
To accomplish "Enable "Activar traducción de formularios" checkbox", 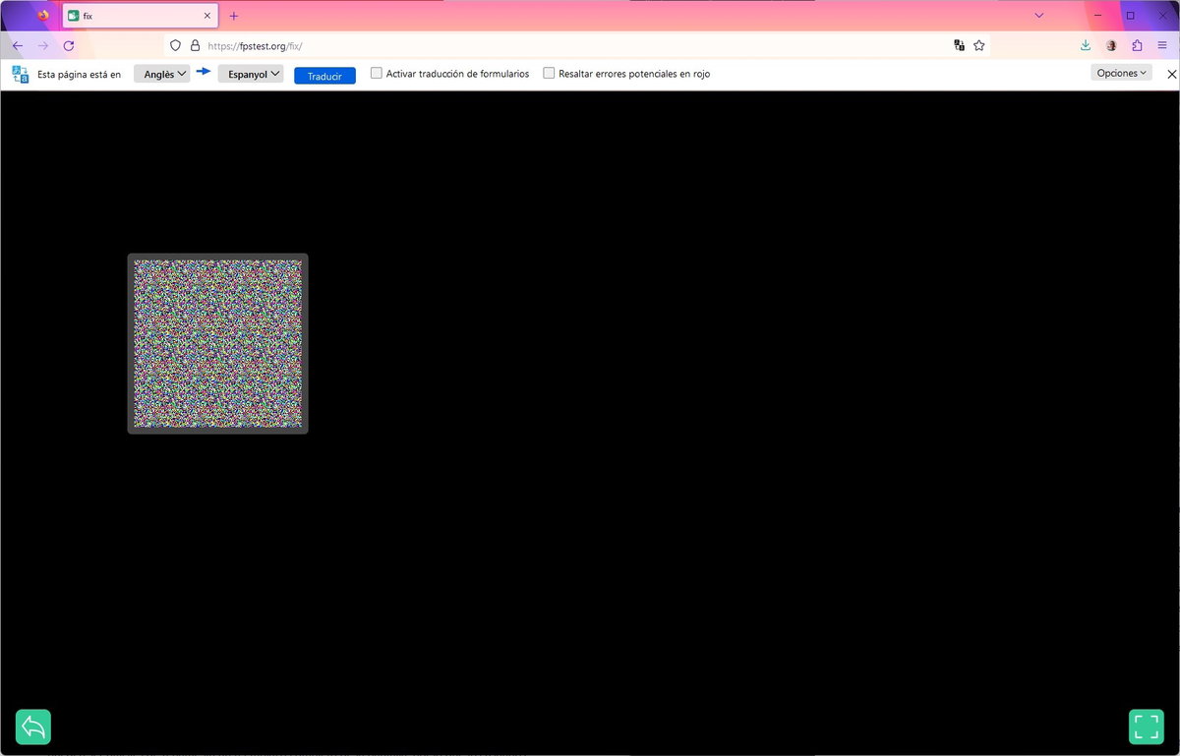I will pos(377,73).
